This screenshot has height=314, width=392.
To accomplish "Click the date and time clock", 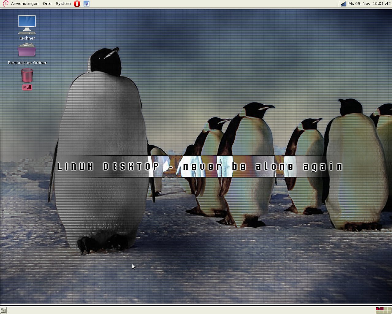I will point(369,4).
